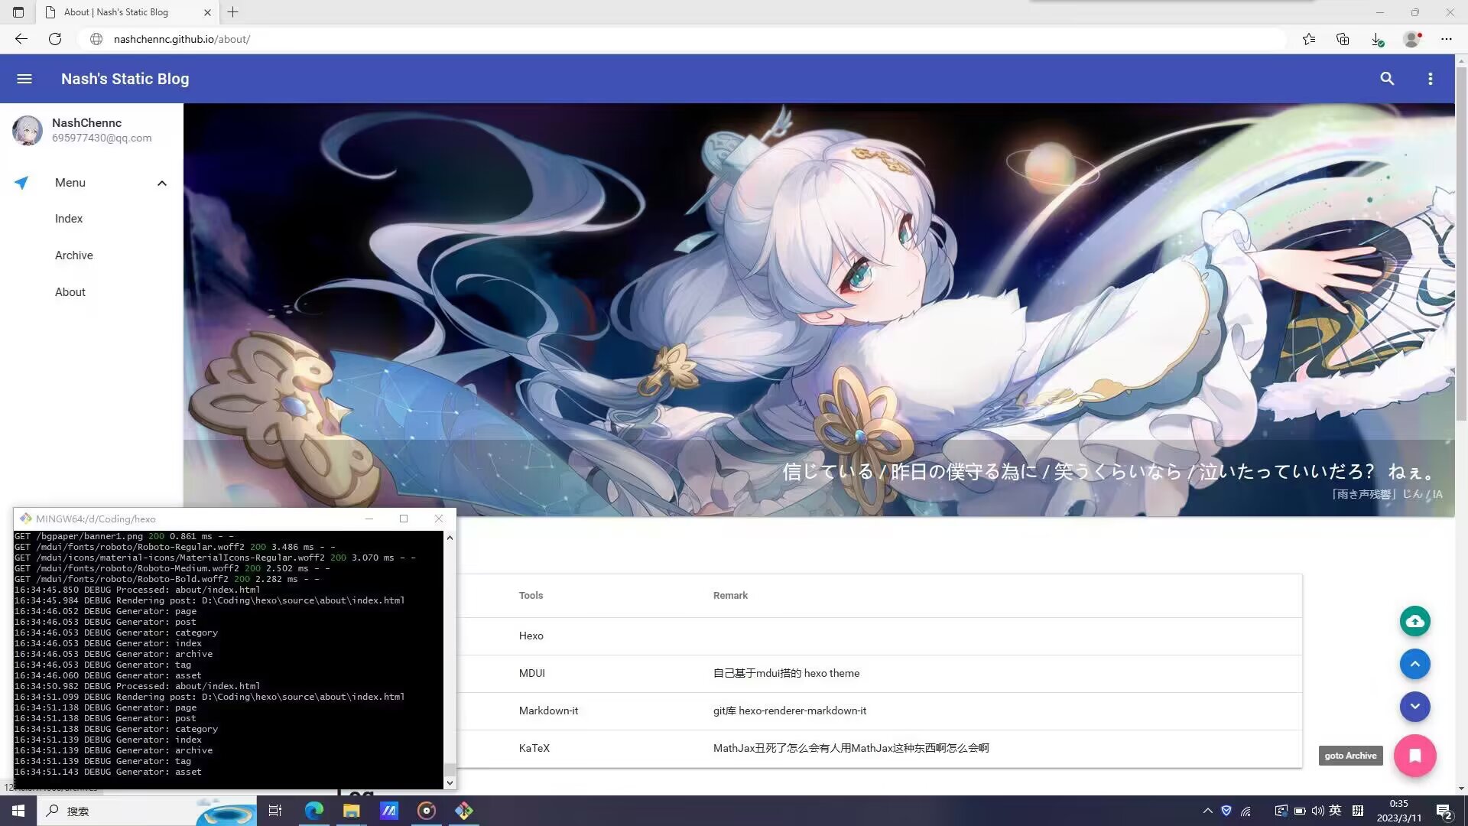
Task: Close the MINGW64 terminal window
Action: click(439, 519)
